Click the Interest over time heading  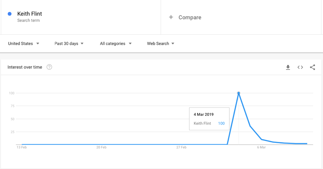tap(25, 67)
